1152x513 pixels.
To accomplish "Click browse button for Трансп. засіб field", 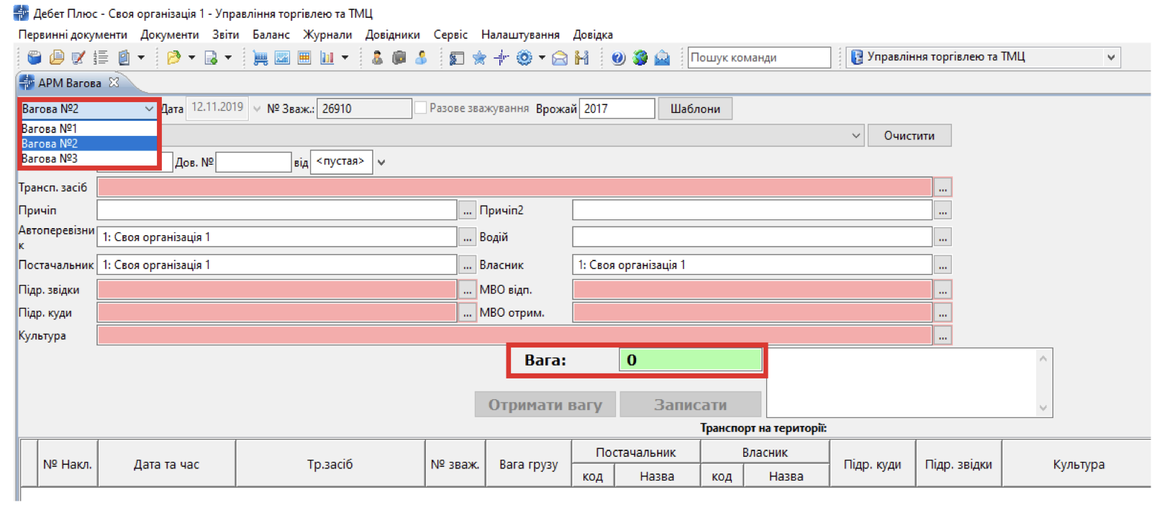I will [943, 188].
